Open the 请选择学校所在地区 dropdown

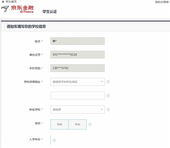click(x=77, y=82)
